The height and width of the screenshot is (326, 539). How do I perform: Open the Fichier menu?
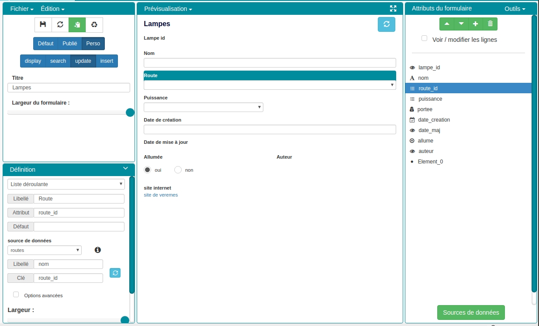click(x=22, y=9)
